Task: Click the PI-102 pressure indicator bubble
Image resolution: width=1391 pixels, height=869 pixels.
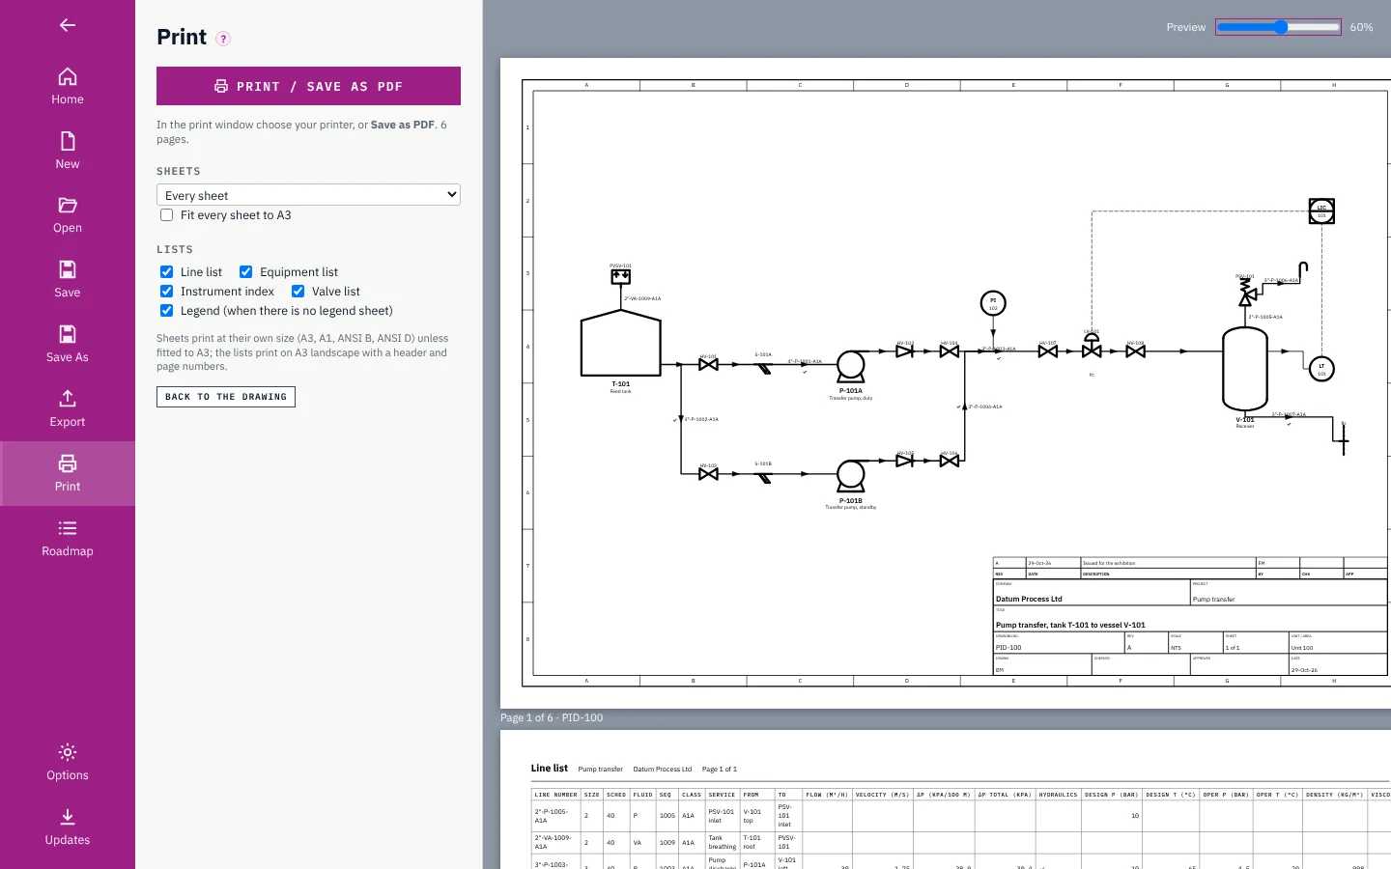Action: click(993, 303)
